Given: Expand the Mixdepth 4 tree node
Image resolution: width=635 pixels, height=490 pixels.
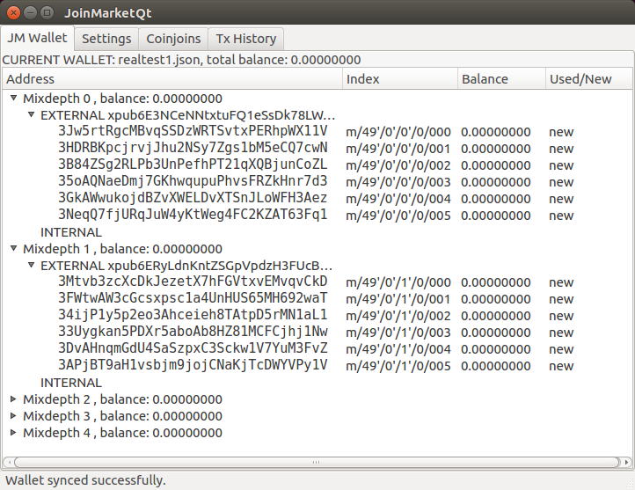Looking at the screenshot, I should click(13, 433).
